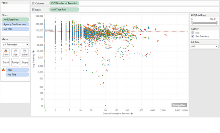Click the Color marks card button
220x133 pixels.
tap(6, 52)
